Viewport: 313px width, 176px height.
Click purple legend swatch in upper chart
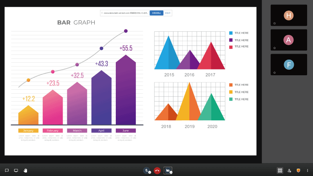click(x=231, y=40)
